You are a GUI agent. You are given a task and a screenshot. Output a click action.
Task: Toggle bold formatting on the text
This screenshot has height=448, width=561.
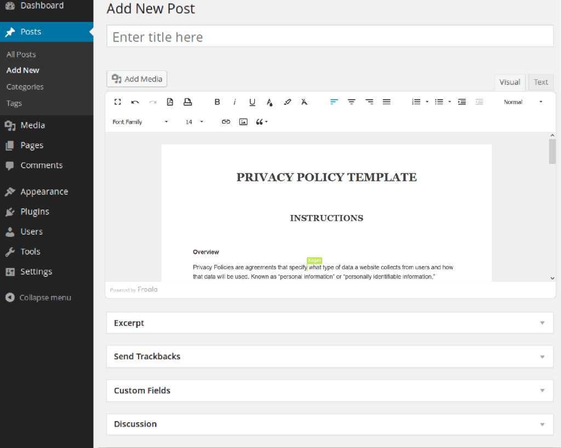pos(217,102)
